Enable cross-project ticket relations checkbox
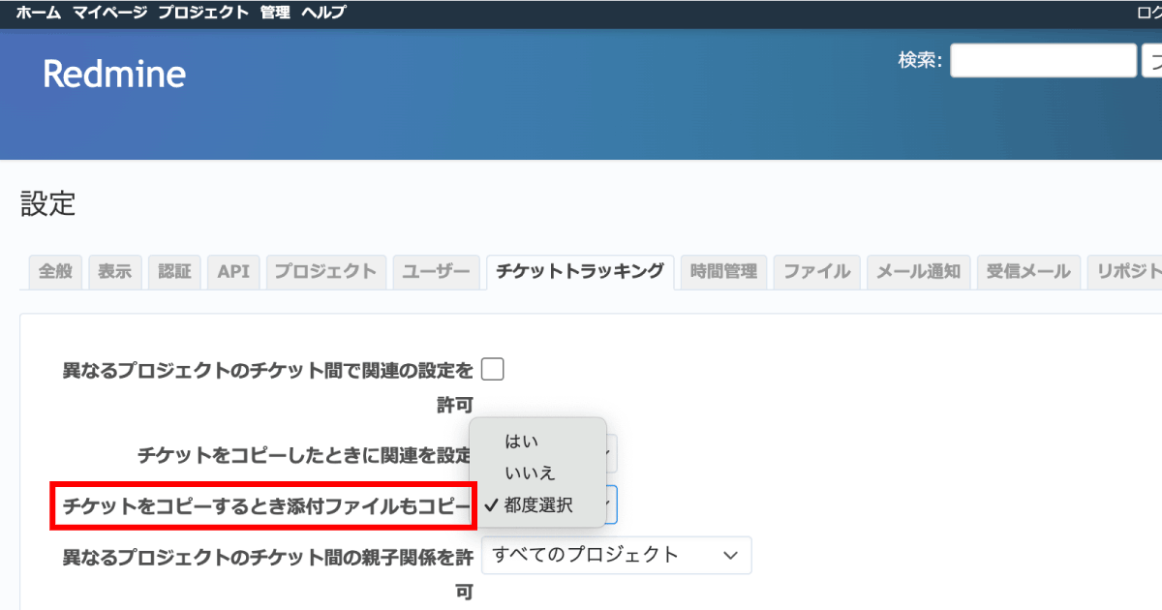This screenshot has height=610, width=1162. pos(493,370)
